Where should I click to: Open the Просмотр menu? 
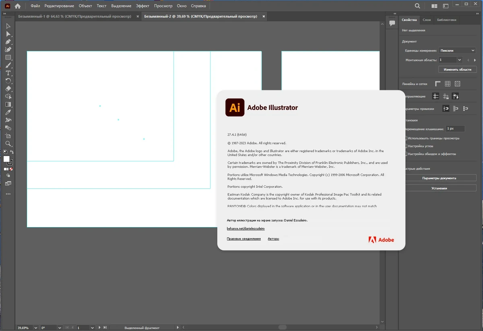[163, 6]
